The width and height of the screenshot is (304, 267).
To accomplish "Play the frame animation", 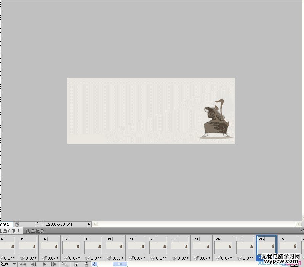I will point(45,264).
